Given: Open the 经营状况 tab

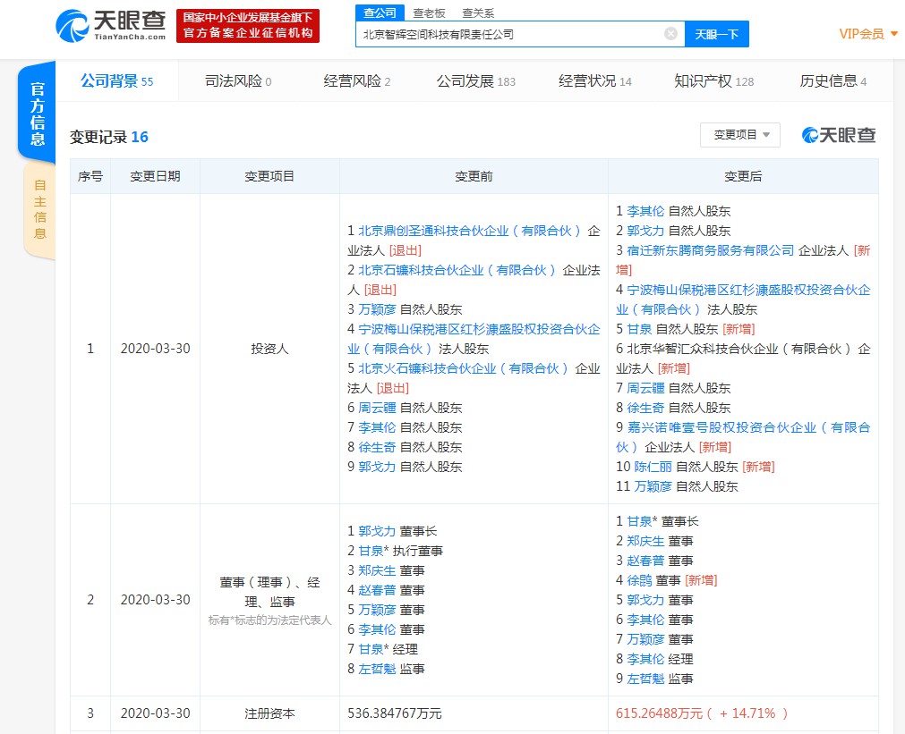Looking at the screenshot, I should [x=595, y=81].
